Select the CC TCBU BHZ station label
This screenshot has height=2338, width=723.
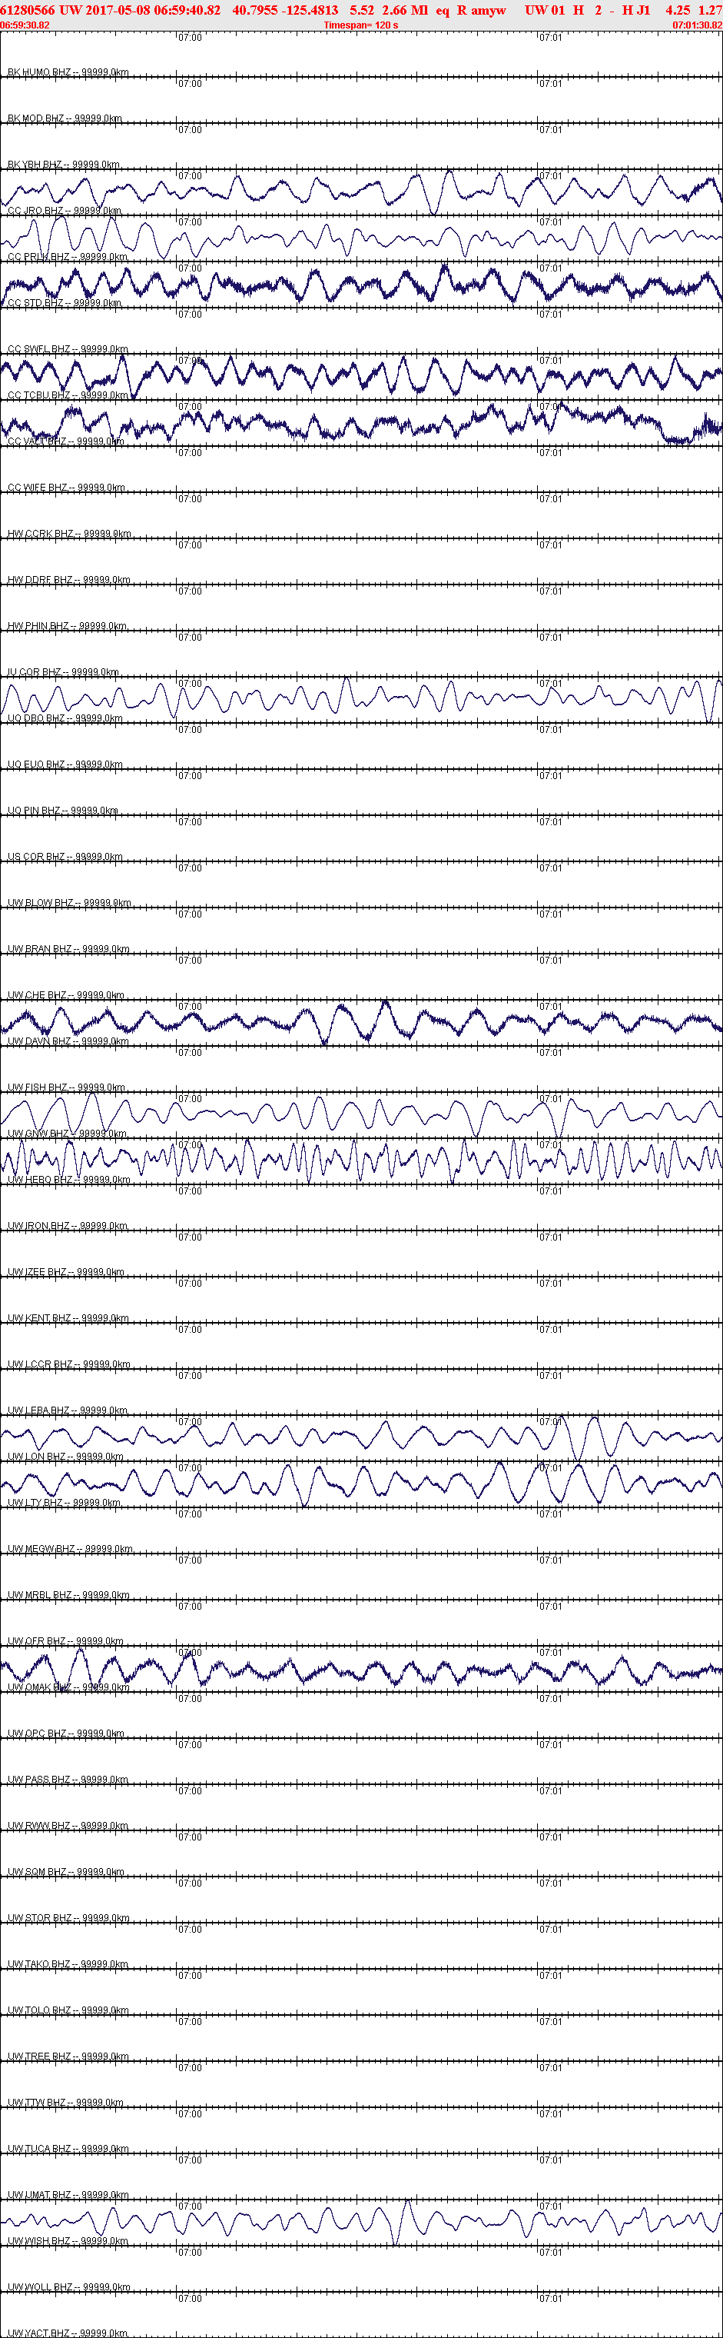pyautogui.click(x=68, y=395)
